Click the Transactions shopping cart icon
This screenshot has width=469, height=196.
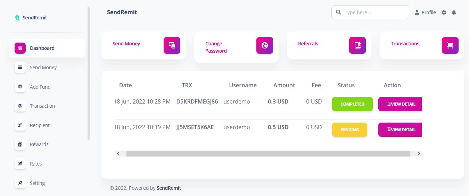point(450,45)
